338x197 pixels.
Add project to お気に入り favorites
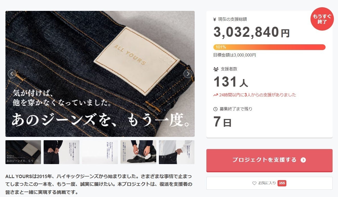pyautogui.click(x=269, y=183)
